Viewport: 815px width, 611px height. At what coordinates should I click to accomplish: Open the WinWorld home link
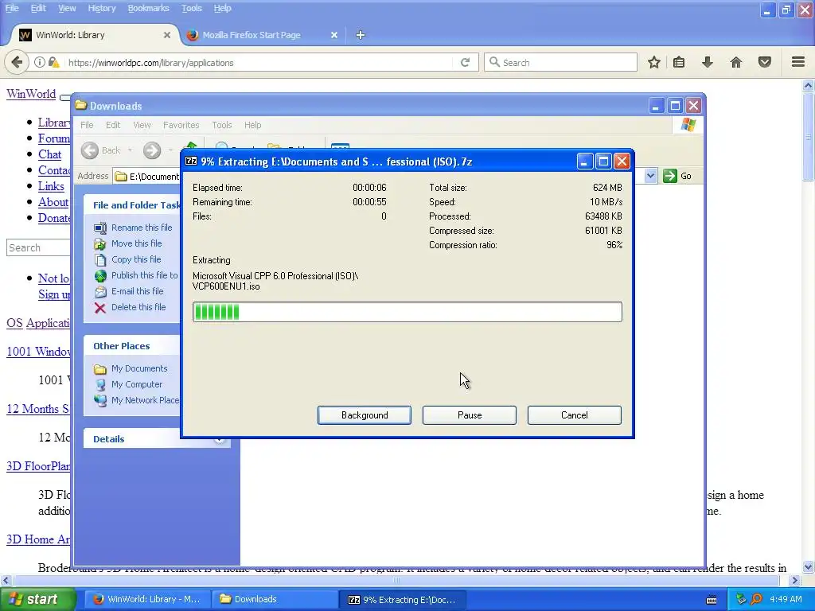tap(31, 94)
